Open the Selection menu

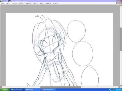click(28, 3)
